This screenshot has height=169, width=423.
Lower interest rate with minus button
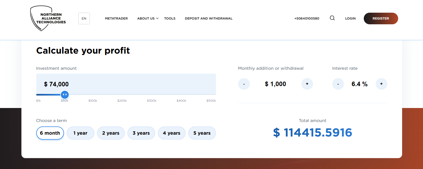(x=338, y=84)
